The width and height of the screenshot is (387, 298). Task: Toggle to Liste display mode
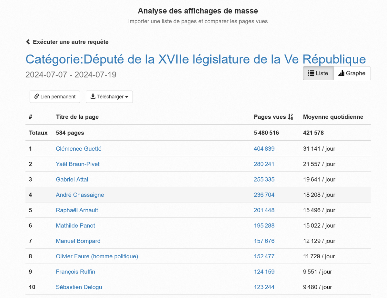click(318, 73)
